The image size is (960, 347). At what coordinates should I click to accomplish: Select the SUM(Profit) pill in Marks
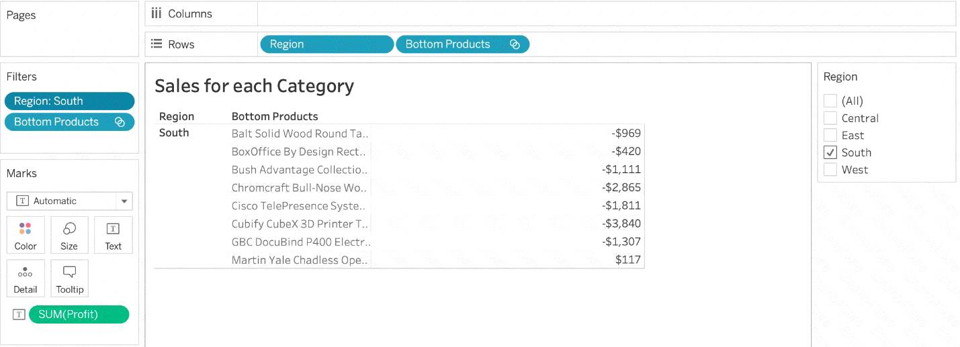coord(79,315)
